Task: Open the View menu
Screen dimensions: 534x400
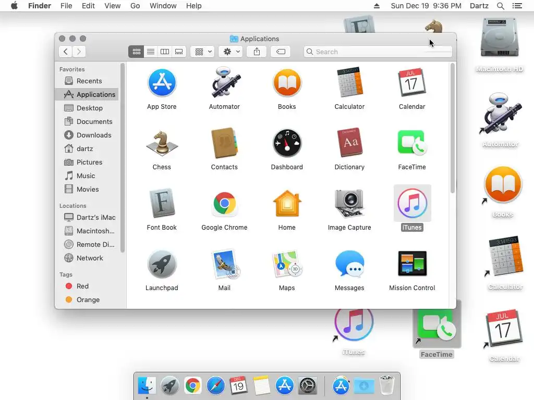Action: pyautogui.click(x=113, y=6)
